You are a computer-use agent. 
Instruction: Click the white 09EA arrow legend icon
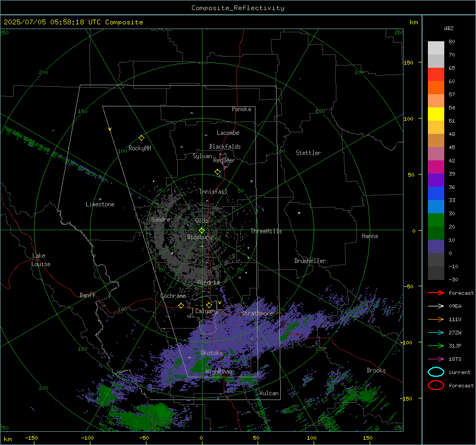436,306
